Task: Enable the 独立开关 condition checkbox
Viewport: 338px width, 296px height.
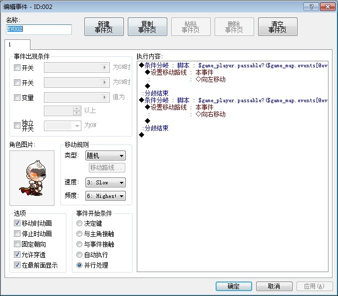Action: [17, 125]
